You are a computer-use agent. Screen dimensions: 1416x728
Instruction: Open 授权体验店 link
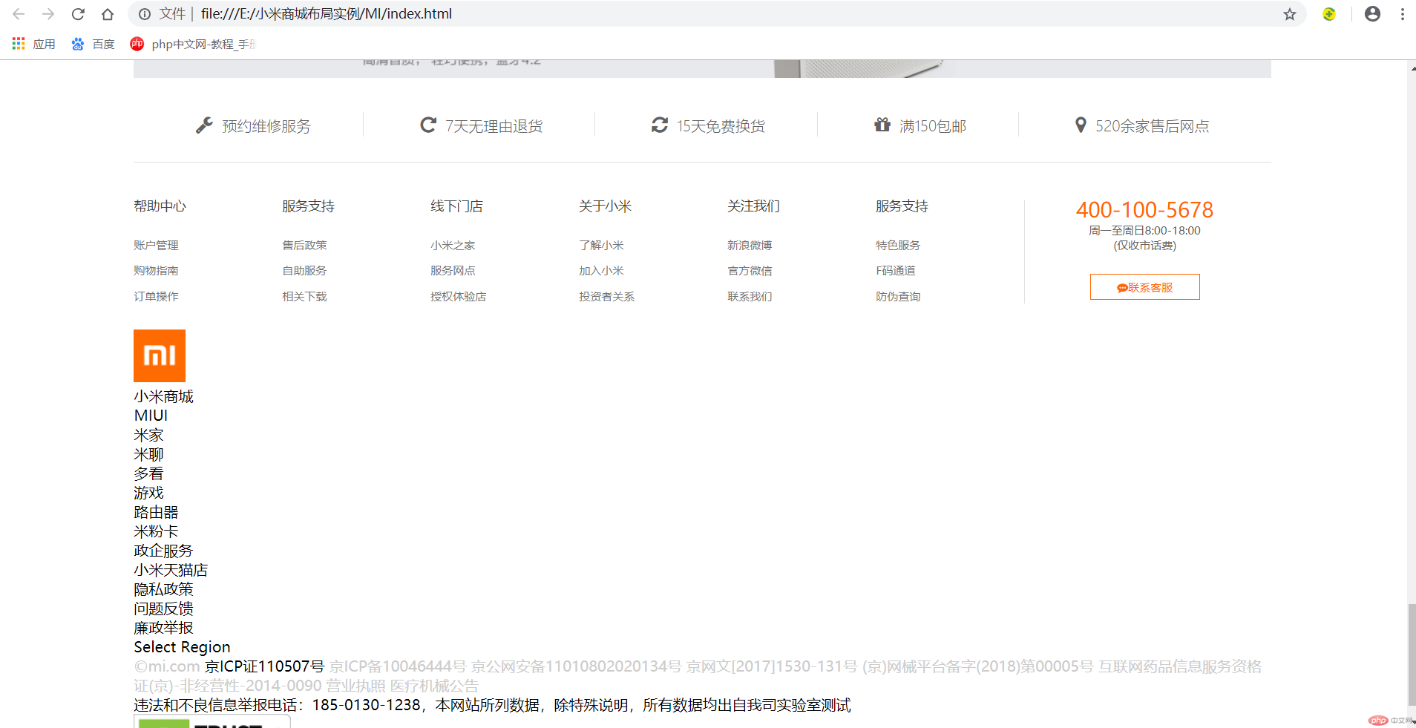pos(459,296)
